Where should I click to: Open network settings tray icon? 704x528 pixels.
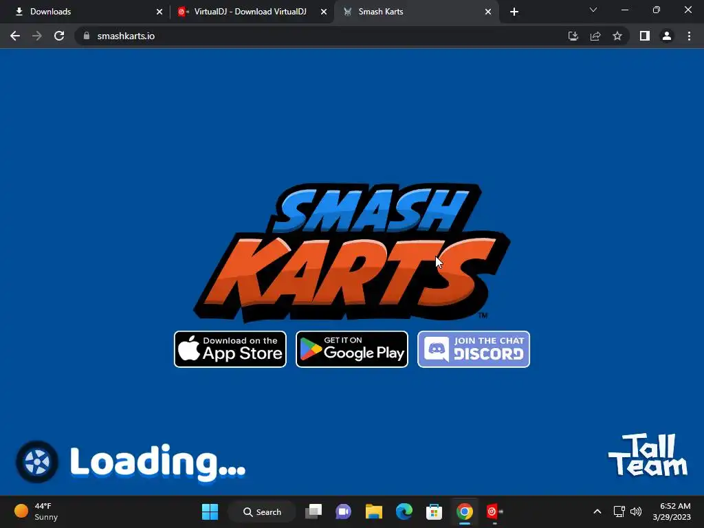click(619, 511)
